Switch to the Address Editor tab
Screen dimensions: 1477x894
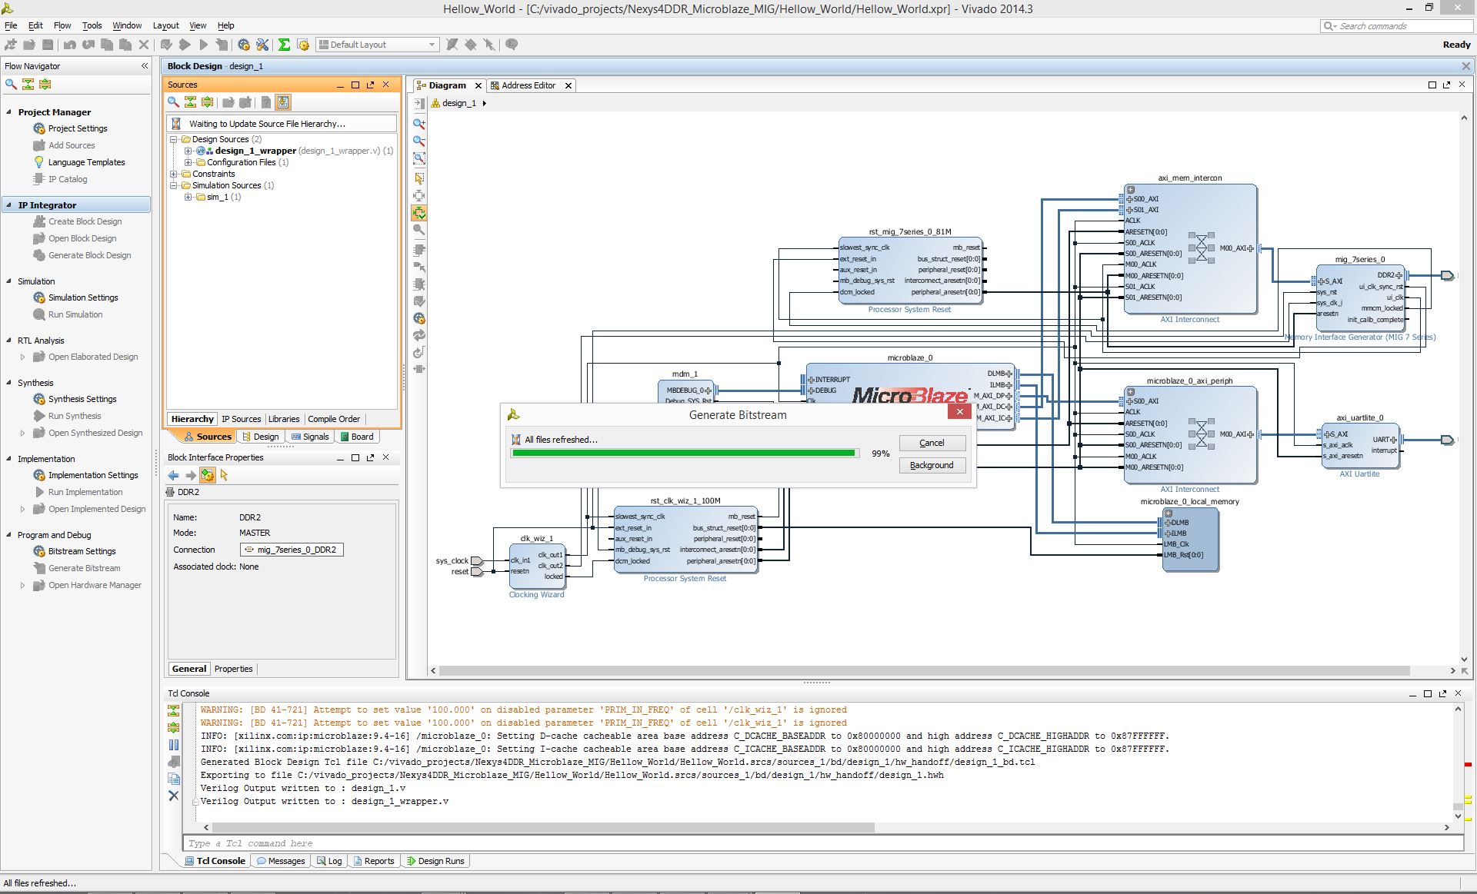pos(528,85)
